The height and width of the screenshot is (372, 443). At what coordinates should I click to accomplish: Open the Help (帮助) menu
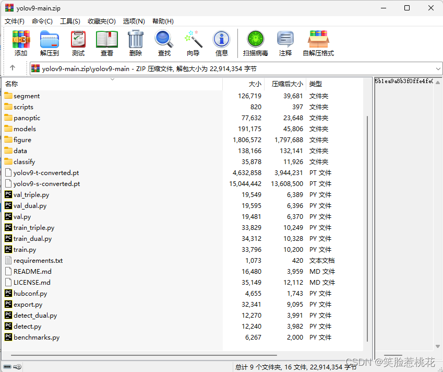[x=163, y=21]
